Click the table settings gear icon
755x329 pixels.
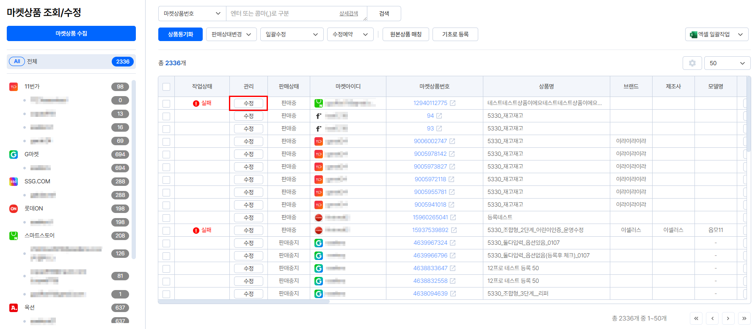tap(692, 63)
